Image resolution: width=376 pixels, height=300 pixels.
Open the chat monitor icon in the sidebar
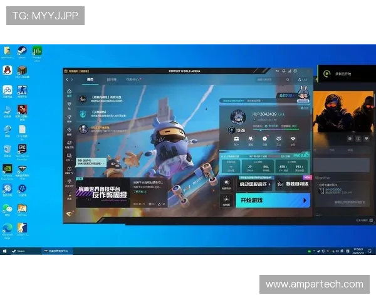pyautogui.click(x=70, y=157)
